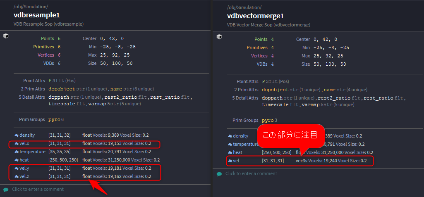Image resolution: width=424 pixels, height=197 pixels.
Task: Click the VDB icon beside merged vel
Action: pos(230,161)
